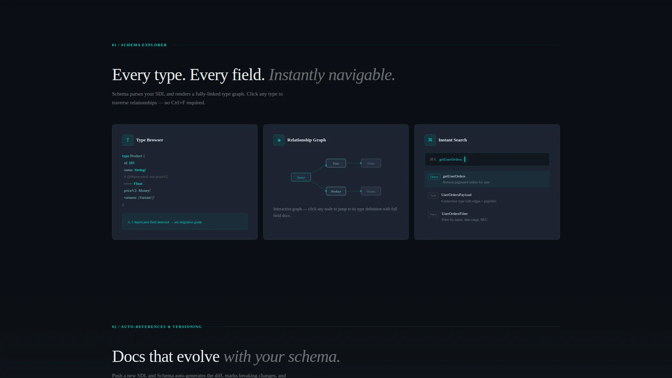This screenshot has width=672, height=378.
Task: Click the Instant Search command icon
Action: click(430, 140)
